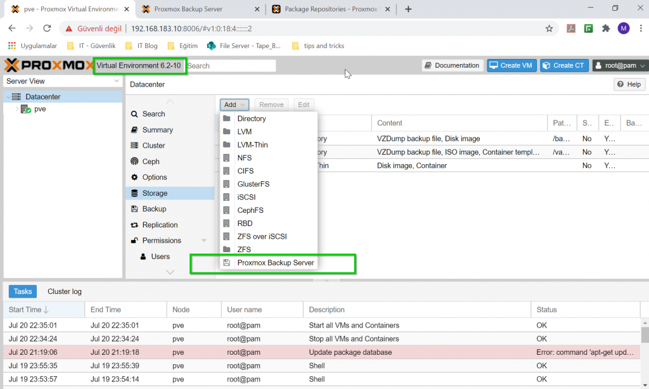The width and height of the screenshot is (649, 389).
Task: Open Chrome's three-dot menu
Action: [641, 29]
